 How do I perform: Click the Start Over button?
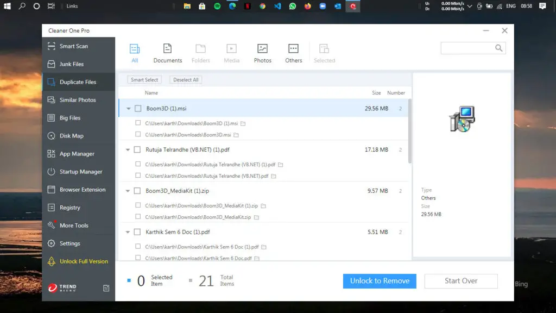[x=461, y=281]
